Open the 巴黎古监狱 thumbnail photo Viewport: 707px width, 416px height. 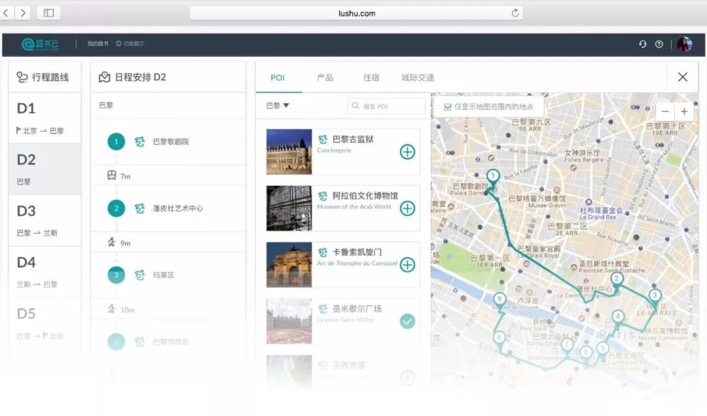point(289,152)
